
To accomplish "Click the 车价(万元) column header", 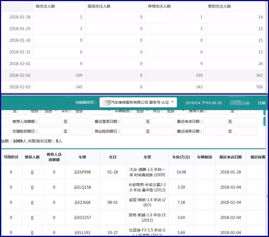I will (181, 157).
